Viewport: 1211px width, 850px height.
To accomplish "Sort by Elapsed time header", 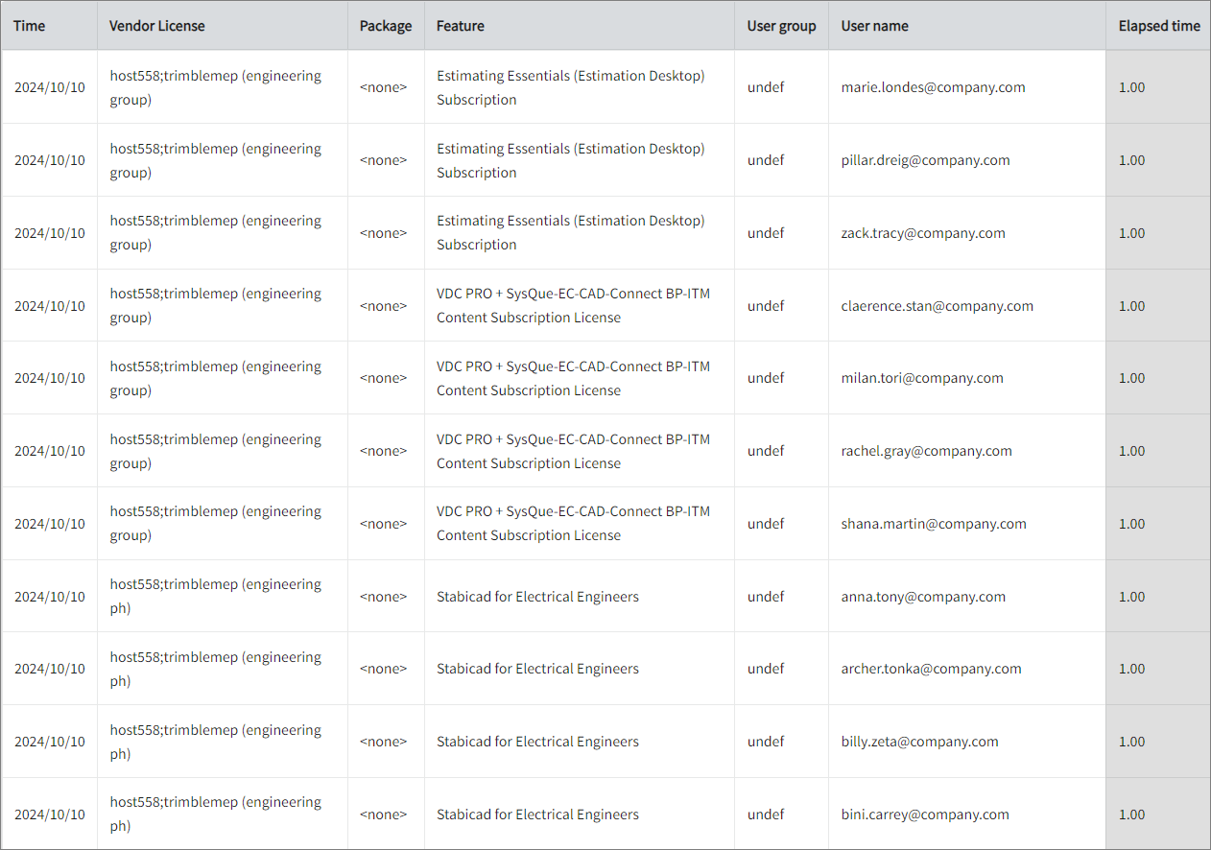I will pyautogui.click(x=1158, y=26).
